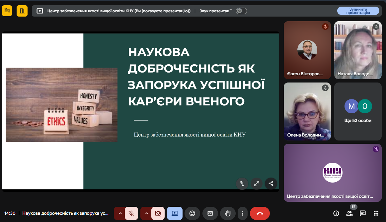This screenshot has width=386, height=222.
Task: Show the participants list with badge 57
Action: click(349, 213)
